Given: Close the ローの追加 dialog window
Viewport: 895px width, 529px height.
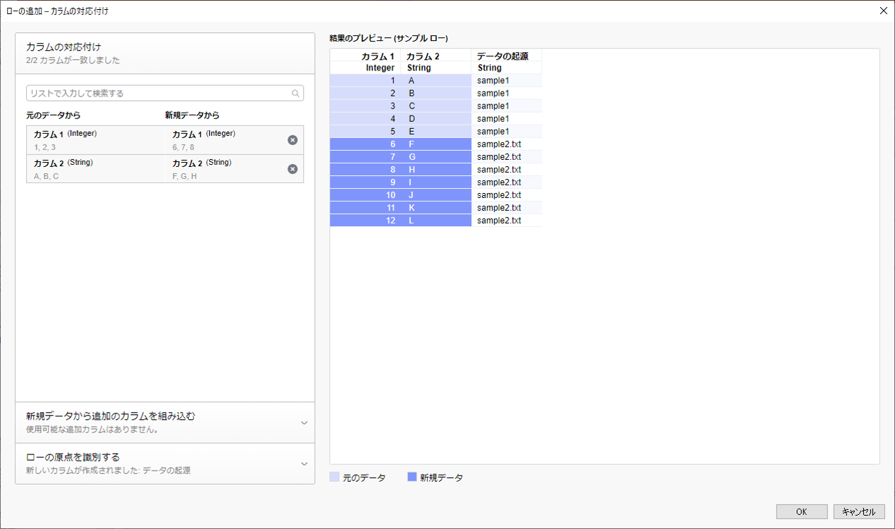Looking at the screenshot, I should (x=883, y=11).
